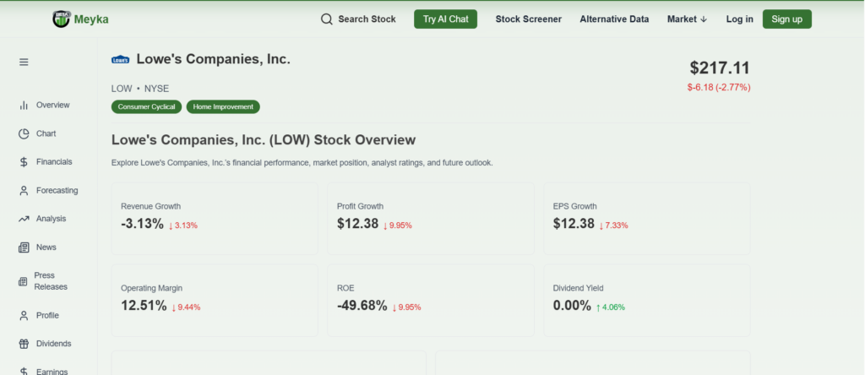
Task: Click the Analysis trending arrow icon
Action: coord(24,219)
